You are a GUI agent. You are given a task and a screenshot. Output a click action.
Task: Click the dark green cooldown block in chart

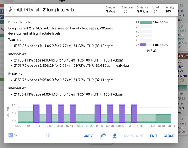(x=163, y=118)
